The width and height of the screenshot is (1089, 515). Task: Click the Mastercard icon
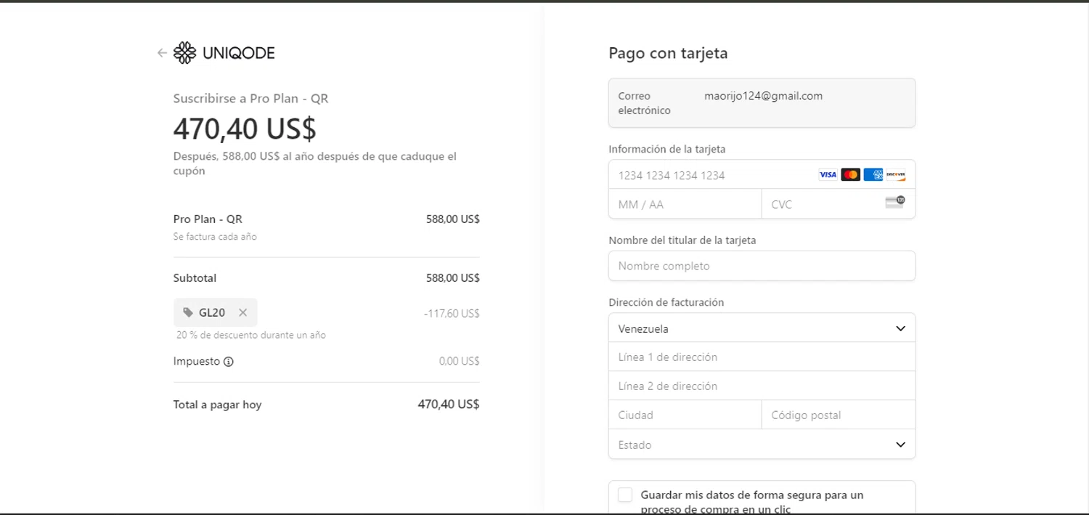click(x=850, y=175)
